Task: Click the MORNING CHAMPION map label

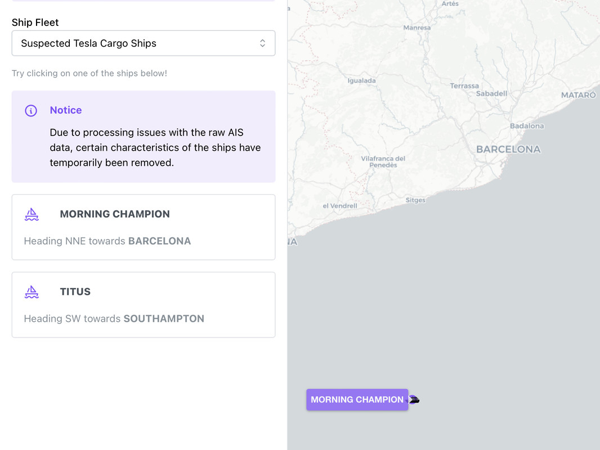Action: pos(357,399)
